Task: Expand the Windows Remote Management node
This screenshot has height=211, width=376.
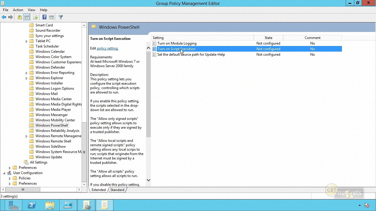Action: 26,136
